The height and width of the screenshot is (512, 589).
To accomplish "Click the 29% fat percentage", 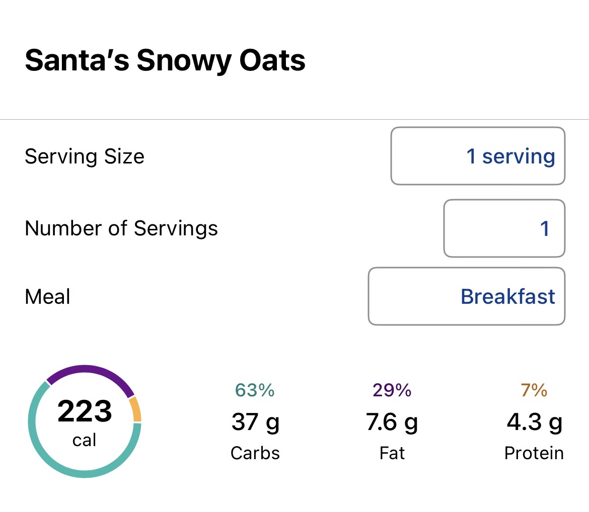I will tap(392, 390).
